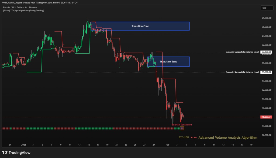Click 98,000.00 on the price scale
276x158 pixels.
pos(266,18)
